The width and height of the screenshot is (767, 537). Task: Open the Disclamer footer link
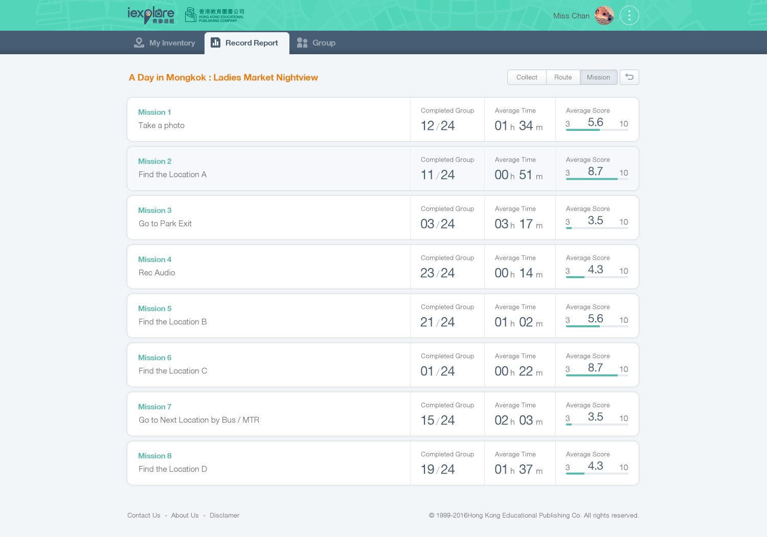pyautogui.click(x=224, y=516)
